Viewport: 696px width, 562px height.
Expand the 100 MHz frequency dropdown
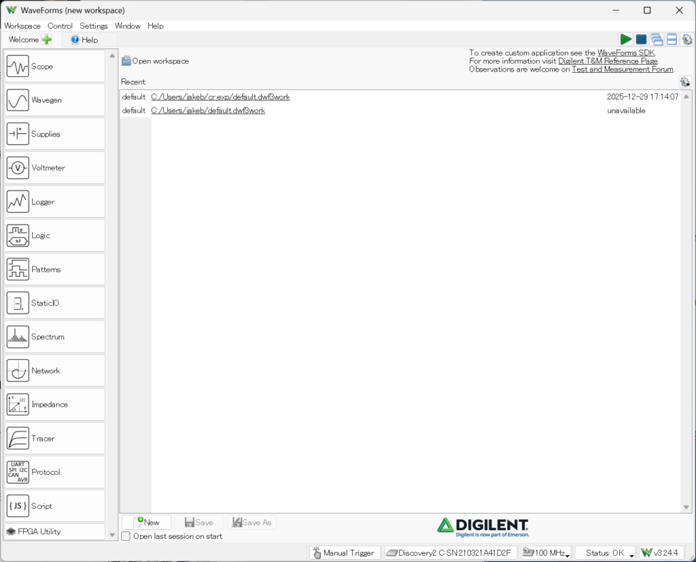click(545, 553)
